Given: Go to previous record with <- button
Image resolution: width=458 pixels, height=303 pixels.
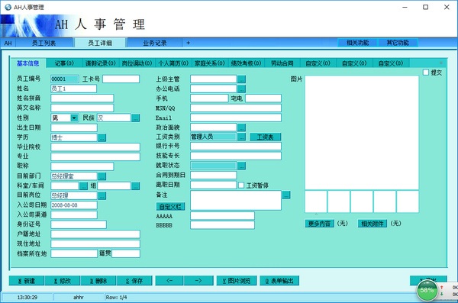Looking at the screenshot, I should 169,281.
